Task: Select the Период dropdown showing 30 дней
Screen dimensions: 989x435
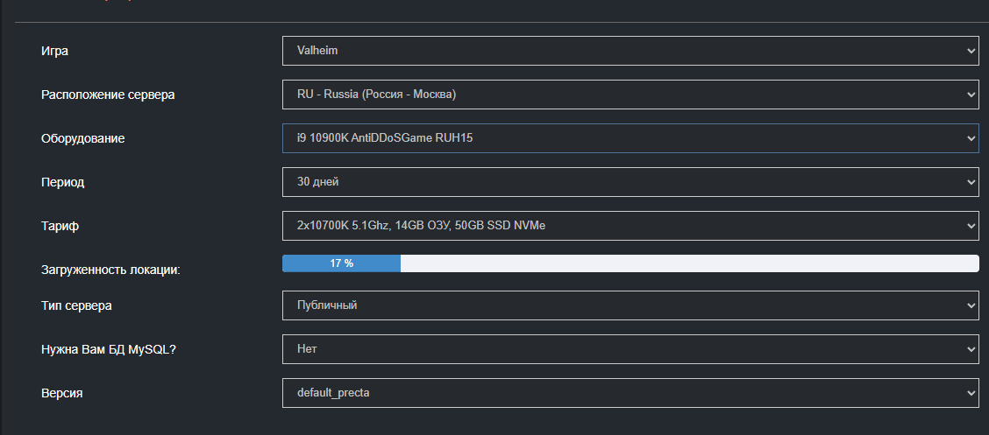Action: pyautogui.click(x=630, y=182)
